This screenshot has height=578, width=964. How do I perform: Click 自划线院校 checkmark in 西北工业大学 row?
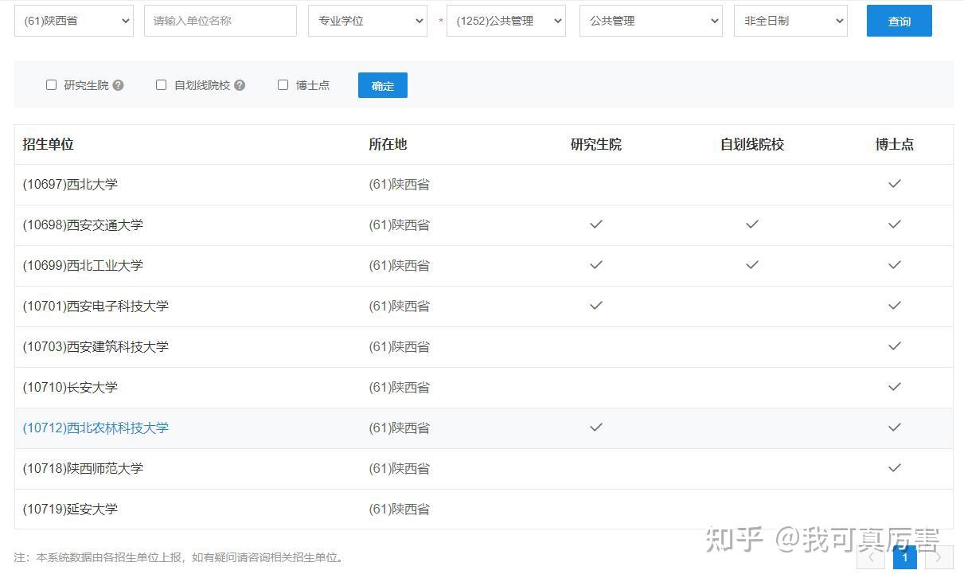tap(752, 264)
